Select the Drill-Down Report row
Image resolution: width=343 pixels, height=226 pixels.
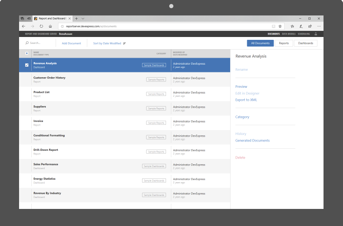tap(125, 152)
